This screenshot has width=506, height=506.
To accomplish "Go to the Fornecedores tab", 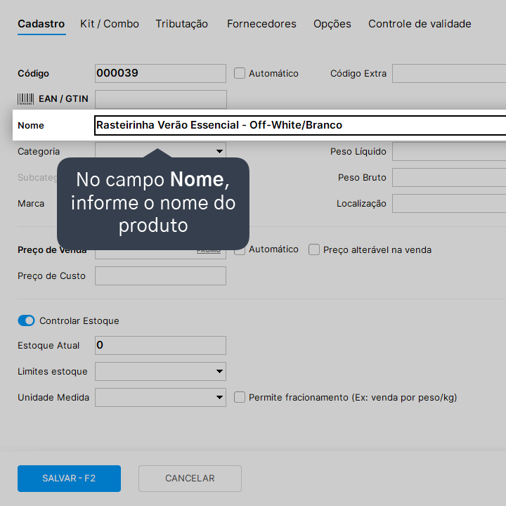I will click(x=261, y=24).
